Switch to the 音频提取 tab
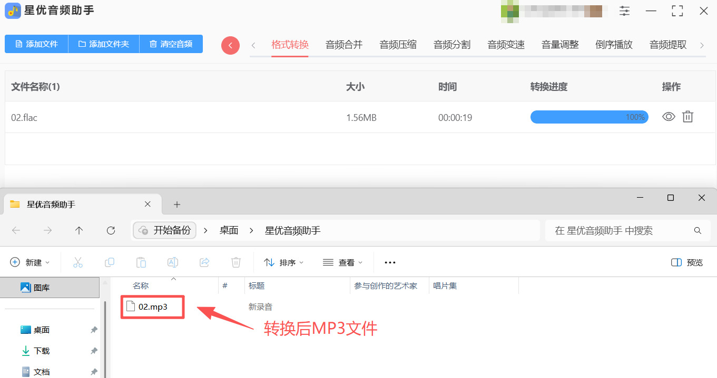 coord(668,45)
